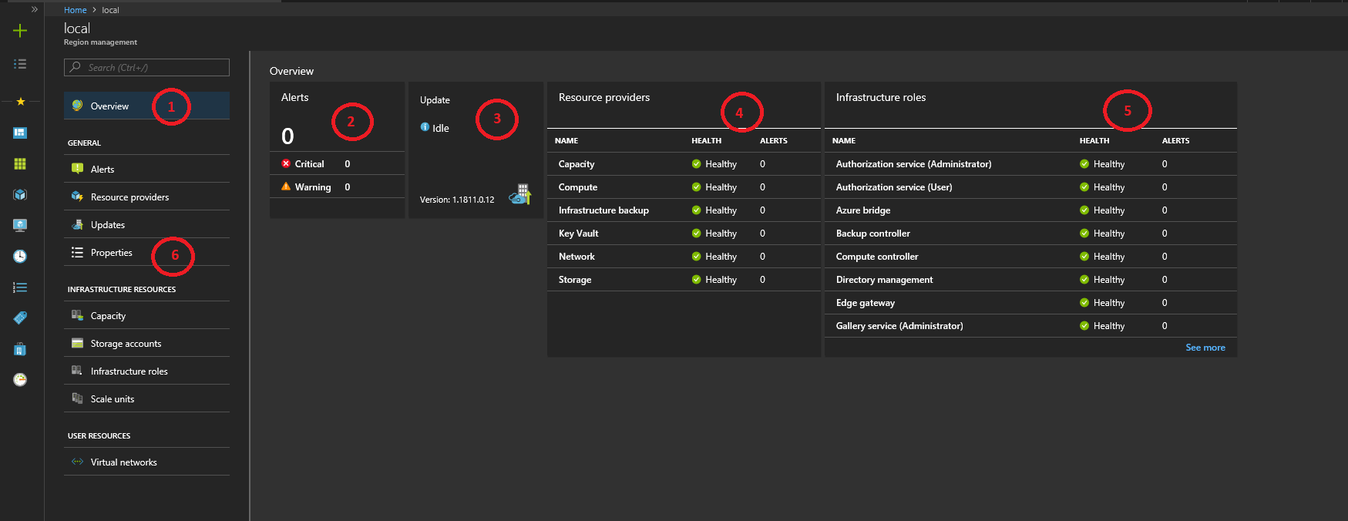
Task: Click the See more link
Action: click(1205, 348)
